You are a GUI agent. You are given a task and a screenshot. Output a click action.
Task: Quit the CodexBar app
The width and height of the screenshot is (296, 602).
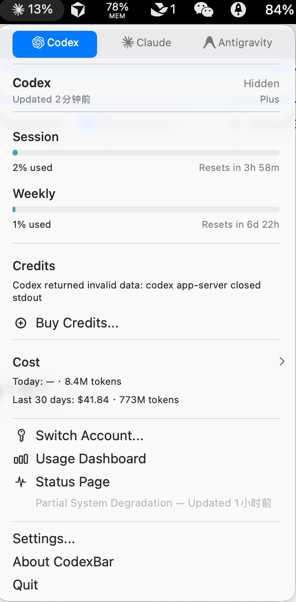[25, 585]
